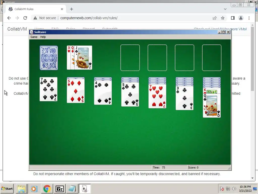Open the Game menu in Solitaire

[x=34, y=37]
